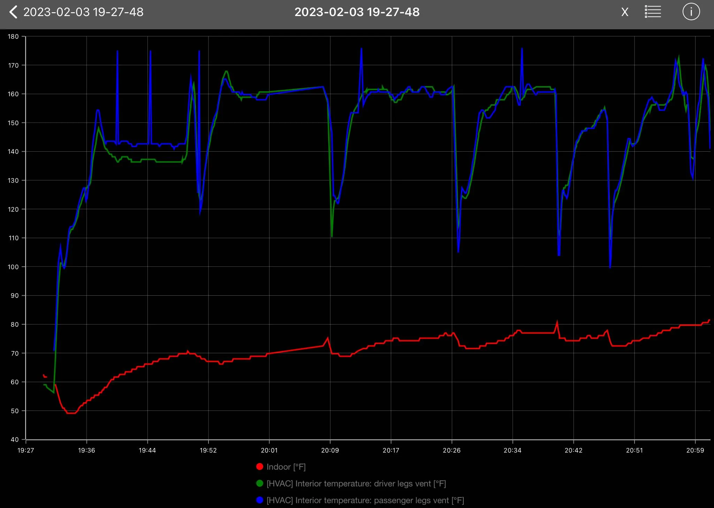
Task: Click the 20:59 time axis label
Action: coord(695,450)
